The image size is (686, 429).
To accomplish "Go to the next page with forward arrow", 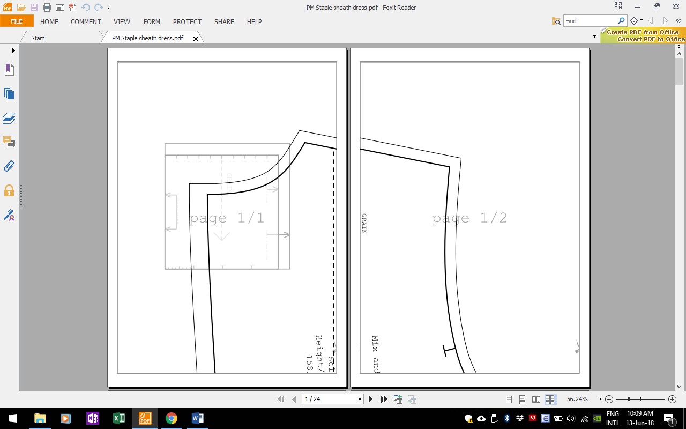I will click(x=370, y=399).
